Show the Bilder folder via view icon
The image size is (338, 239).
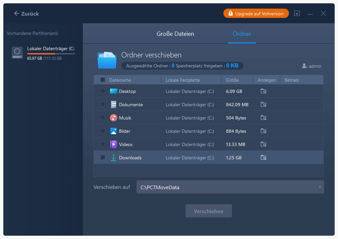pyautogui.click(x=263, y=131)
